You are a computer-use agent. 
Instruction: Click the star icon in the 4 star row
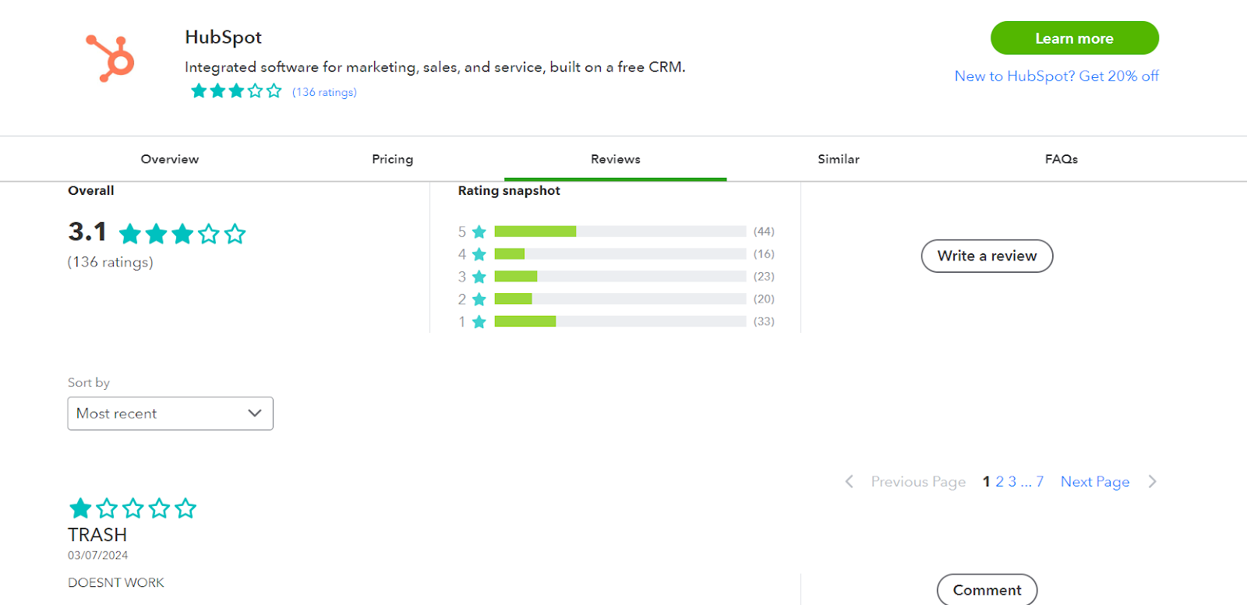point(479,254)
